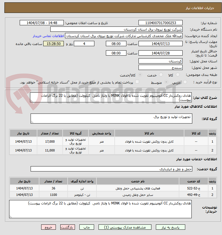The image size is (222, 235).
Task: Click the goods table گروه کالا header
Action: point(76,133)
